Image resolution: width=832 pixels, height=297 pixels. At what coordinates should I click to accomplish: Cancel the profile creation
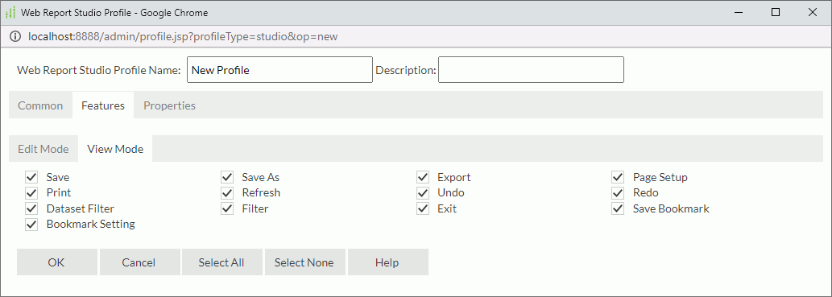point(139,262)
